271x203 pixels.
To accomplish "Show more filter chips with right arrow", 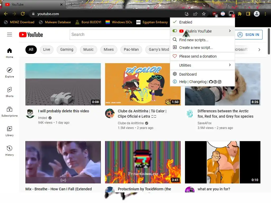I will pyautogui.click(x=259, y=50).
